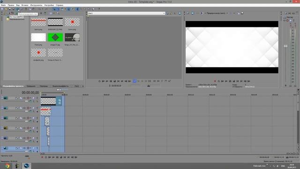
Task: Click the playback rate slider under track list
Action: (x=27, y=156)
